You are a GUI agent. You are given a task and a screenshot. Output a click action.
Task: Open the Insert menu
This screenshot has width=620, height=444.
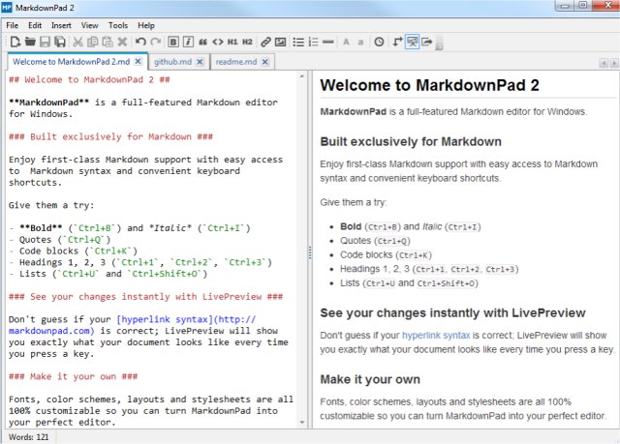pos(62,24)
